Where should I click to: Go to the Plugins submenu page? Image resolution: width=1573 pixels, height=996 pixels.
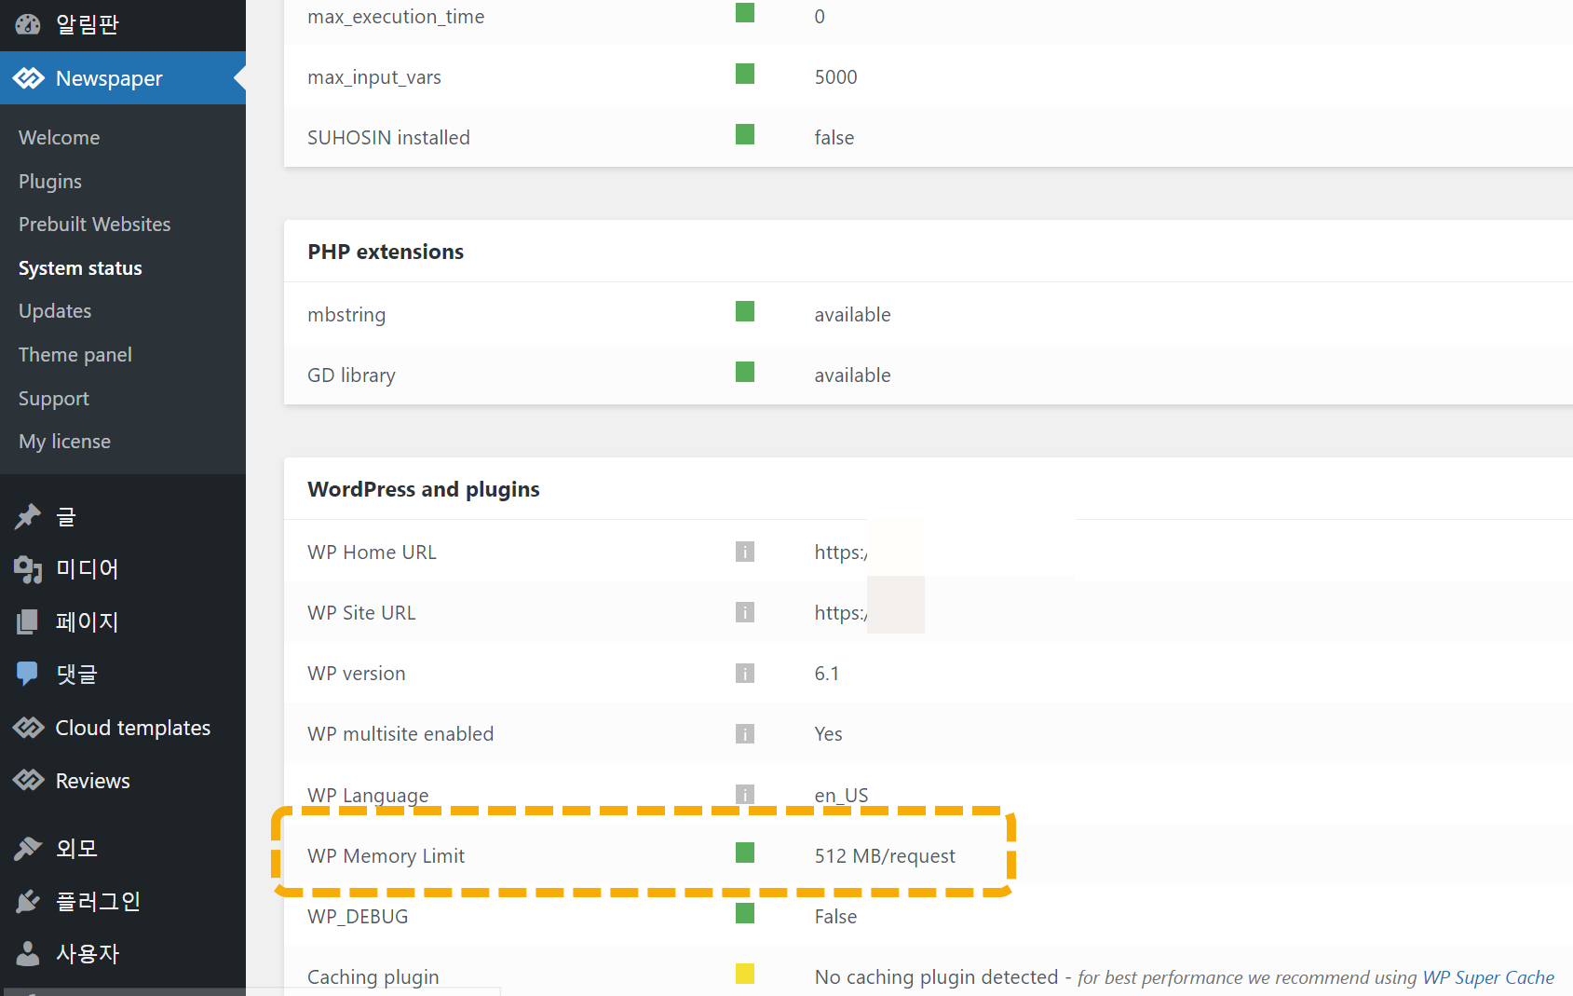(x=50, y=182)
